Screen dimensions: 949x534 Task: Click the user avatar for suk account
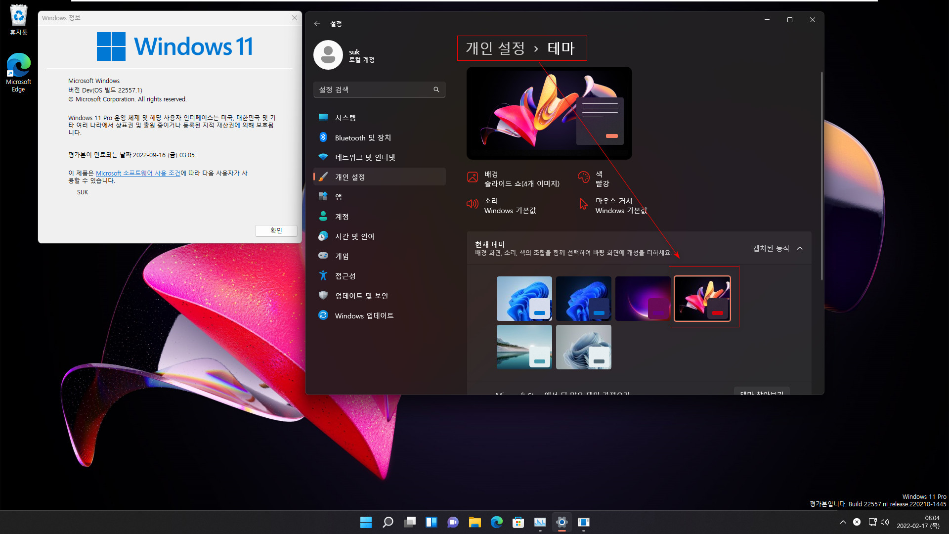(328, 55)
